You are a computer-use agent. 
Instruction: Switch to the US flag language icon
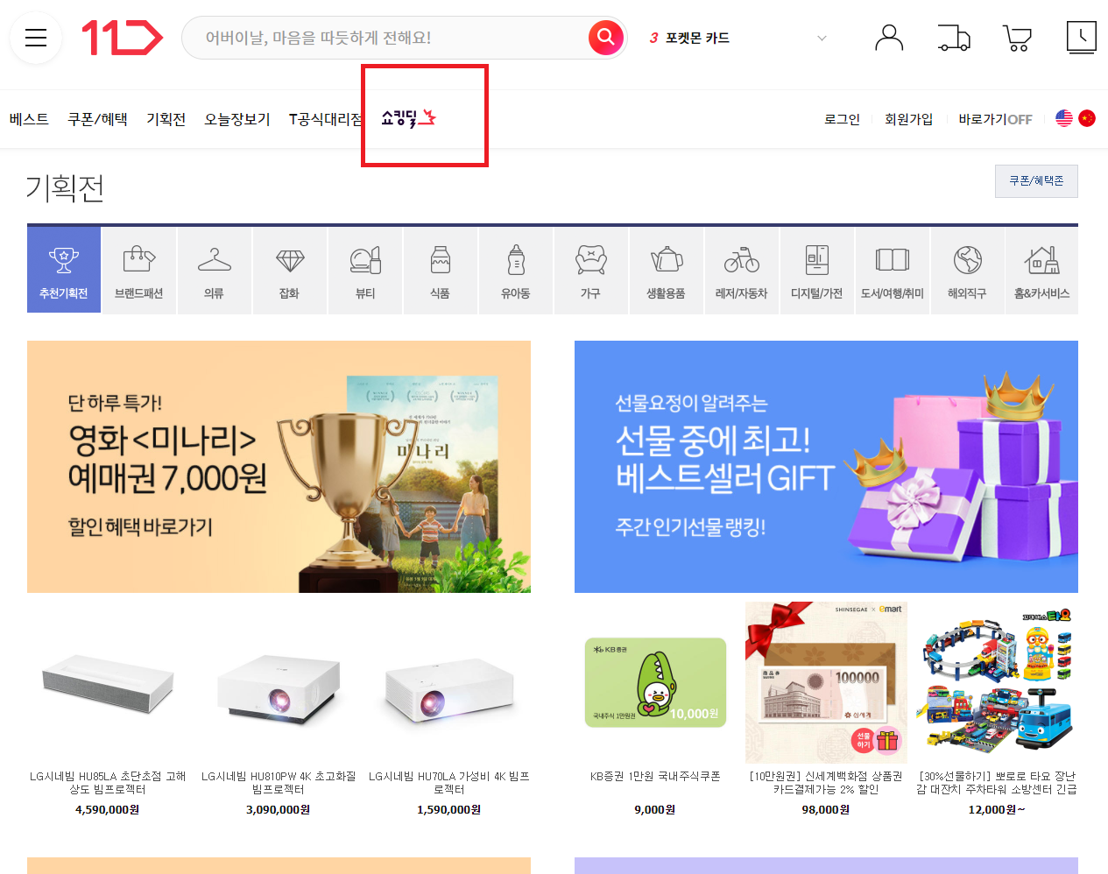[1064, 118]
